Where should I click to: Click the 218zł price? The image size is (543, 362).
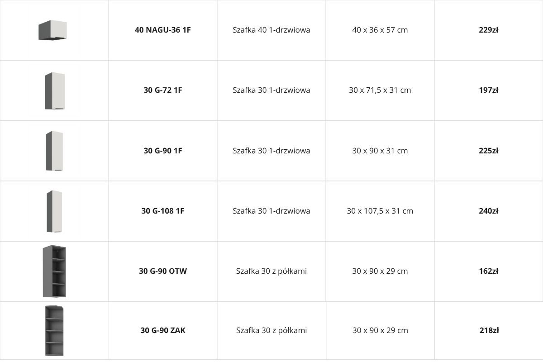tap(489, 330)
